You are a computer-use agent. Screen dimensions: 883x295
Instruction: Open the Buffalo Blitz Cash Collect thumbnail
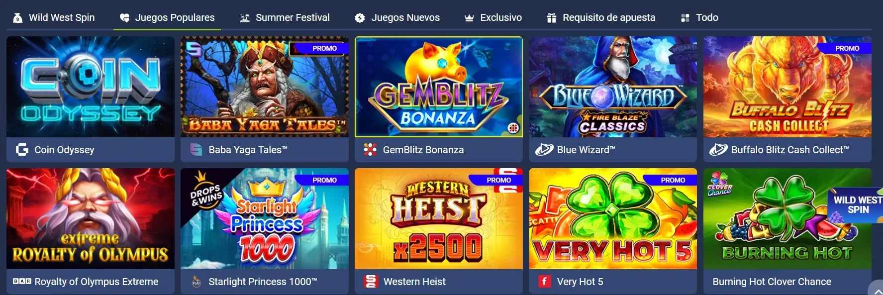point(787,87)
